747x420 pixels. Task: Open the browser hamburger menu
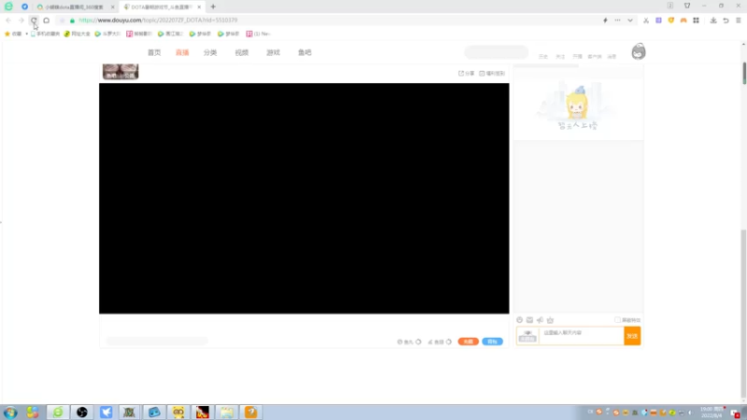coord(739,20)
